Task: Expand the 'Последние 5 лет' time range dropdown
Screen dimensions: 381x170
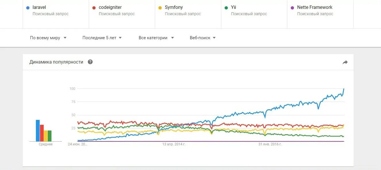Action: tap(102, 38)
